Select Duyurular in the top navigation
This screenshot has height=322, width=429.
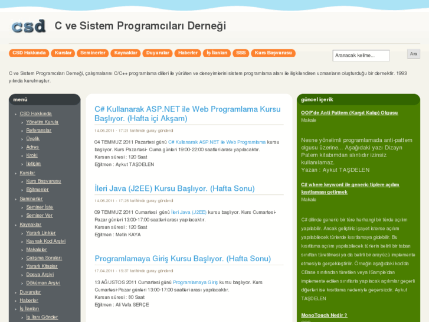[158, 53]
